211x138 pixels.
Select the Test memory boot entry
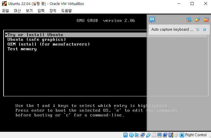pos(22,49)
